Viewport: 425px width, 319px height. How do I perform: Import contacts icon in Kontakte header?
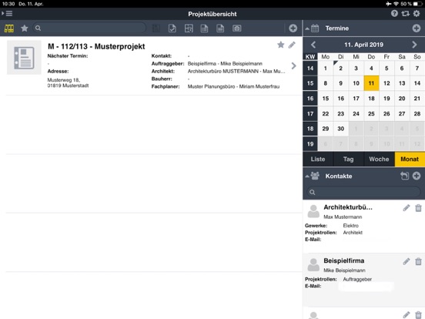[x=404, y=176]
